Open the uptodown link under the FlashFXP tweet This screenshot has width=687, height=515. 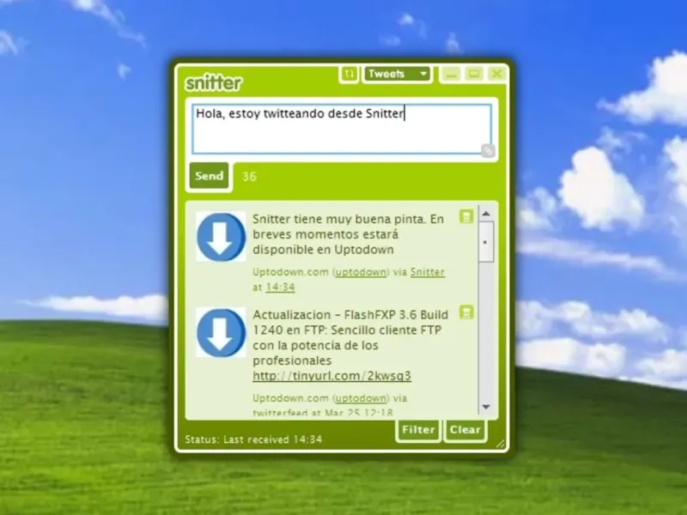[361, 398]
